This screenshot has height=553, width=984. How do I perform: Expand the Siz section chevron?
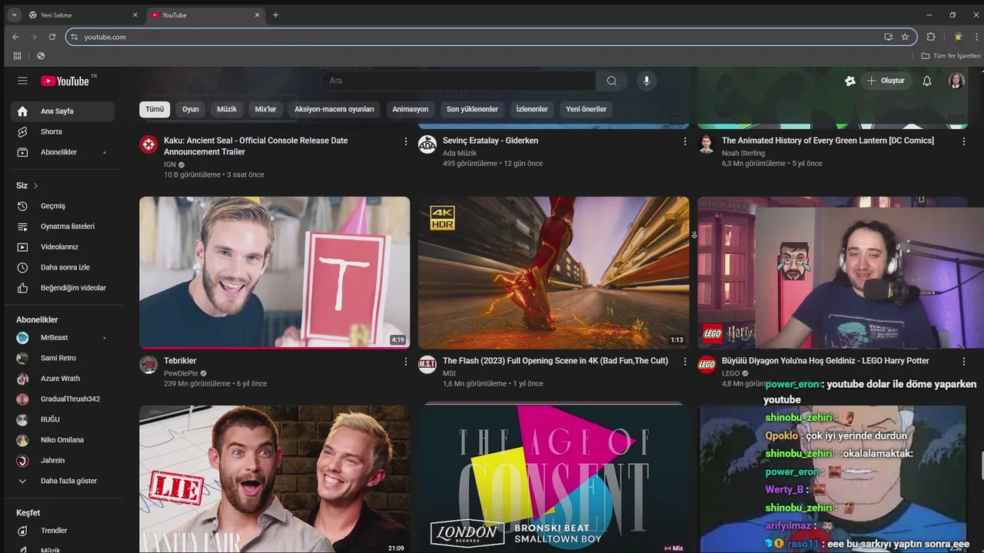(35, 186)
